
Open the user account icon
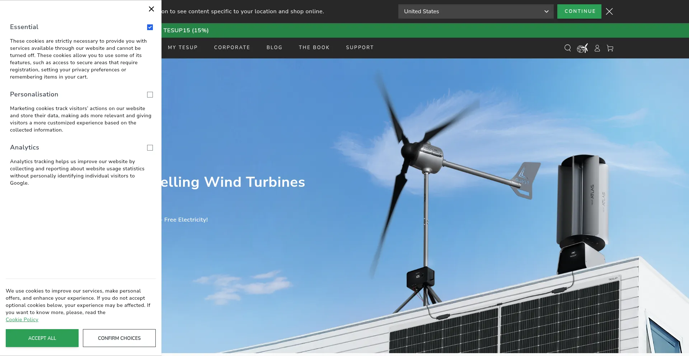click(597, 48)
